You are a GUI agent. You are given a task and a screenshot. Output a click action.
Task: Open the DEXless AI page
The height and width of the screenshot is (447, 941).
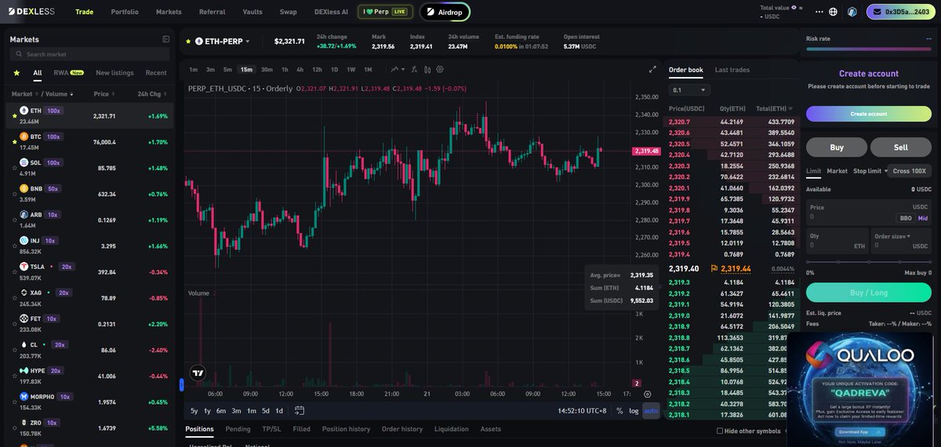click(x=331, y=12)
